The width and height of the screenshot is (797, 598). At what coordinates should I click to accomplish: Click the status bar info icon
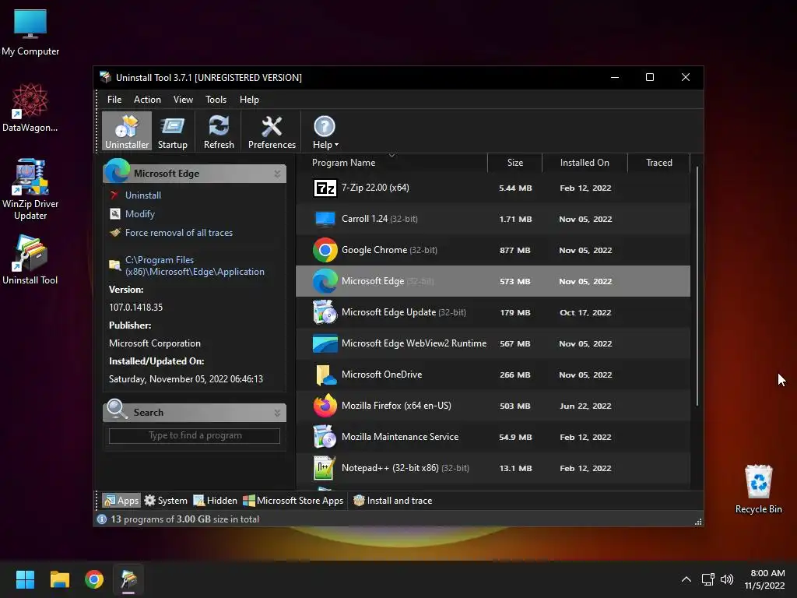pos(102,519)
